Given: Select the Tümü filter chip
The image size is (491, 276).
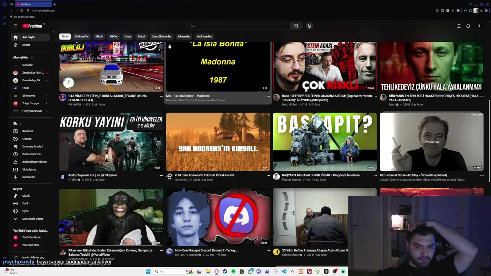Looking at the screenshot, I should (65, 36).
